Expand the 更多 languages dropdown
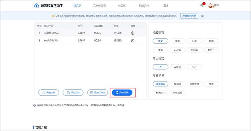Screen dimensions: 251x131 pyautogui.click(x=212, y=50)
